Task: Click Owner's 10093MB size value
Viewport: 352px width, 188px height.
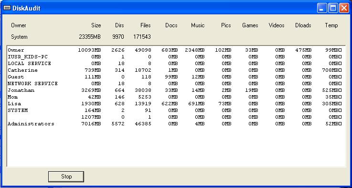Action: pyautogui.click(x=90, y=50)
